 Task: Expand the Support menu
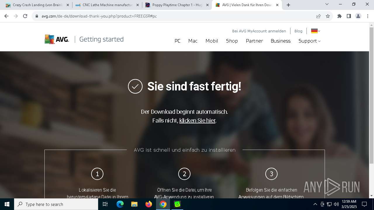(309, 41)
